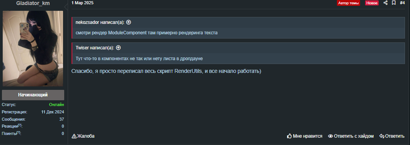The image size is (410, 145).
Task: Expand the Twiser quote block text
Action: coord(139,59)
